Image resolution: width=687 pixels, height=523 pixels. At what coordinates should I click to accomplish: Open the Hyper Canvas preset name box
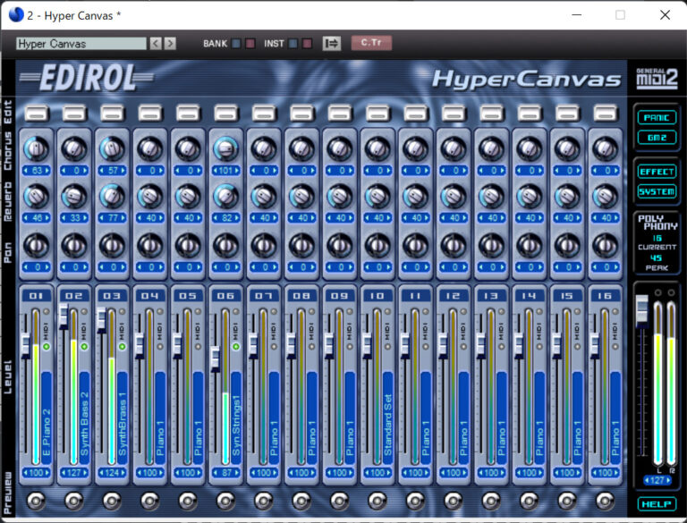click(x=81, y=43)
